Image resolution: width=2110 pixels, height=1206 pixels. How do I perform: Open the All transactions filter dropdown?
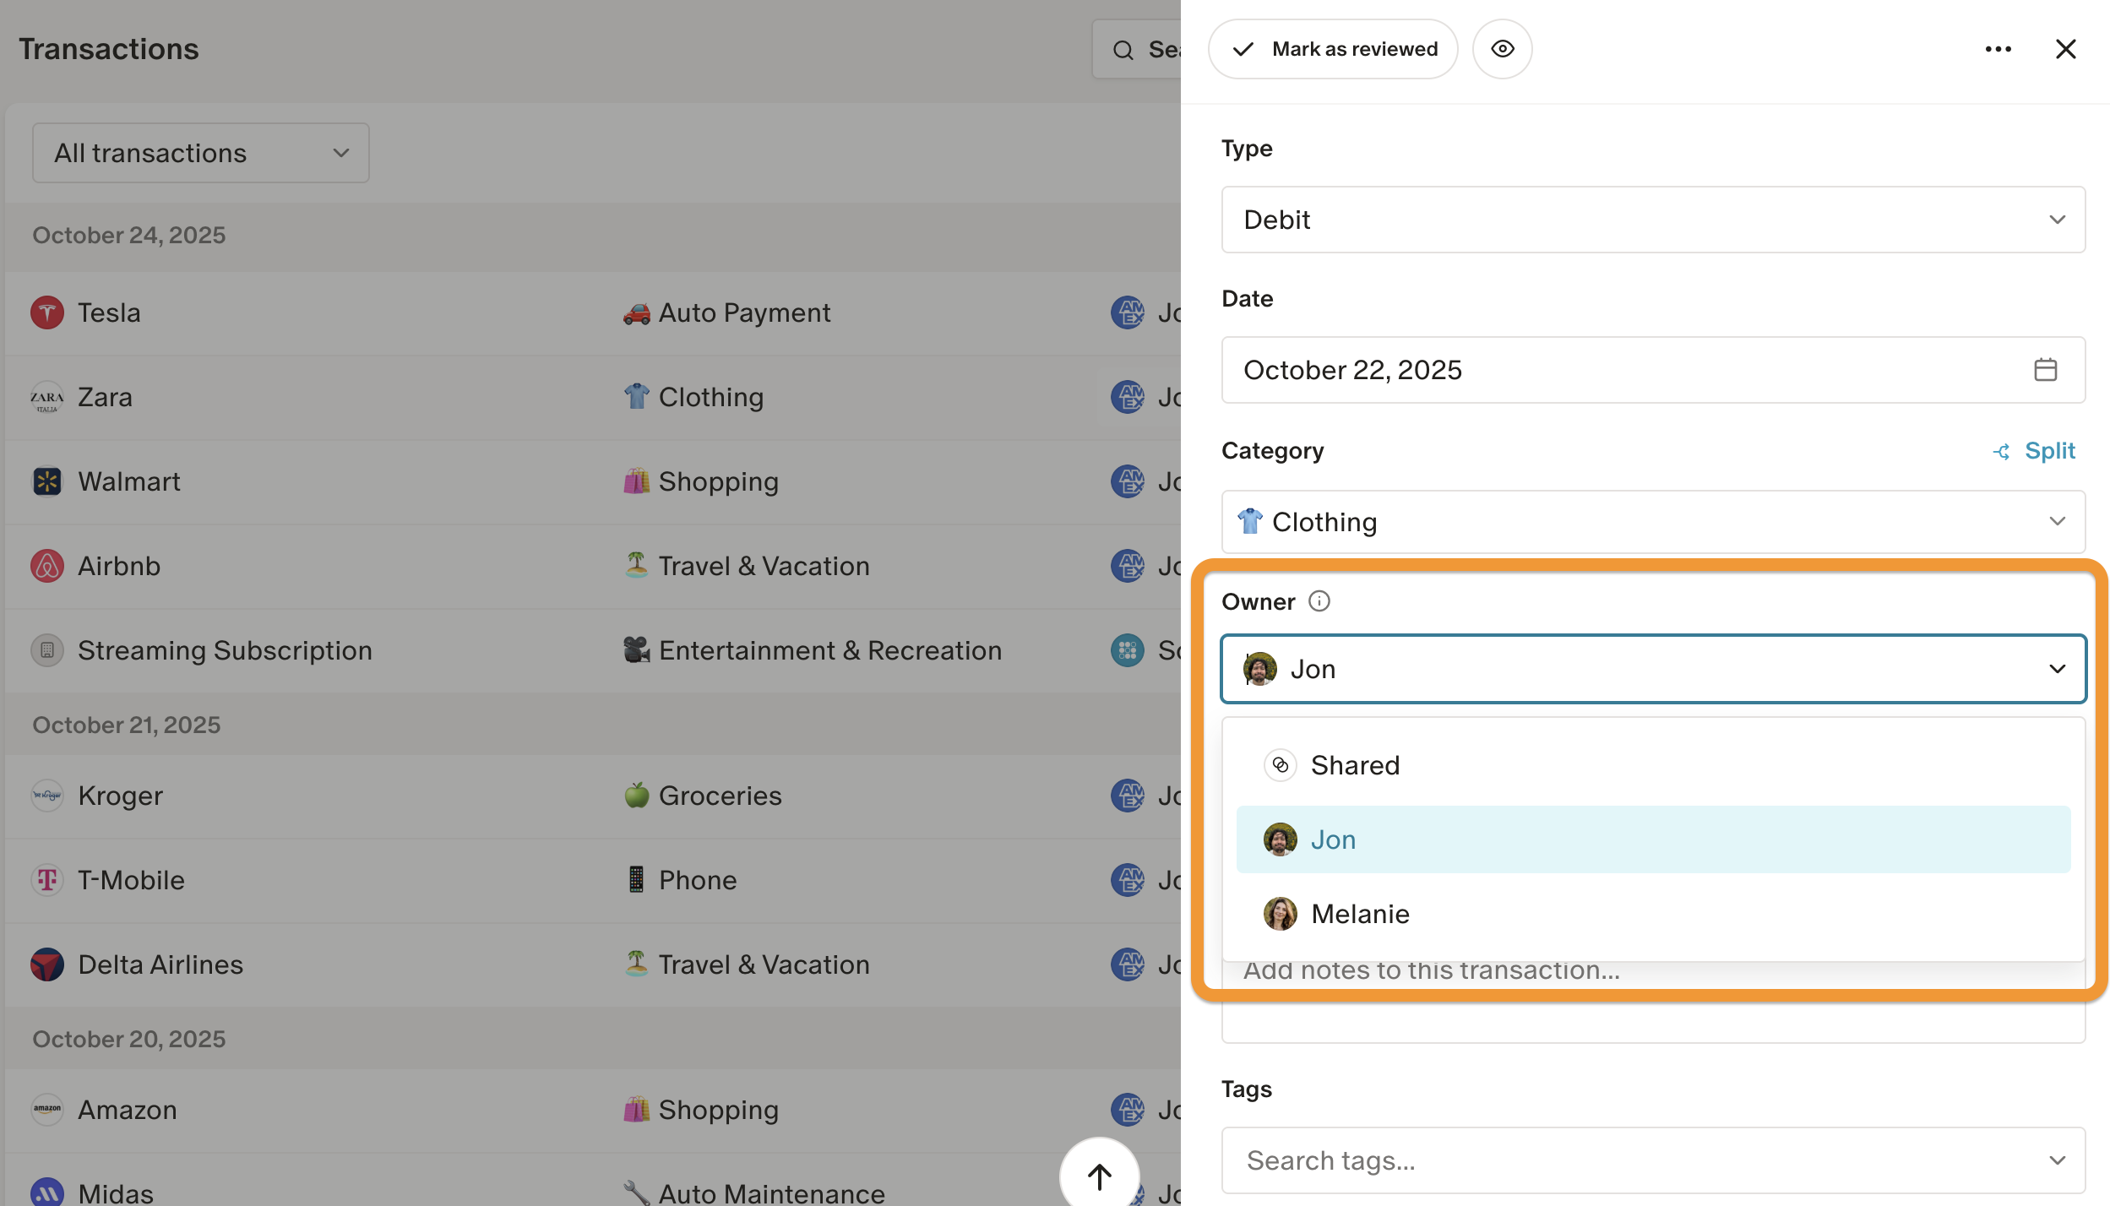[201, 153]
